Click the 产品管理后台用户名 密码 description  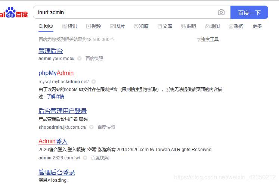click(x=63, y=119)
